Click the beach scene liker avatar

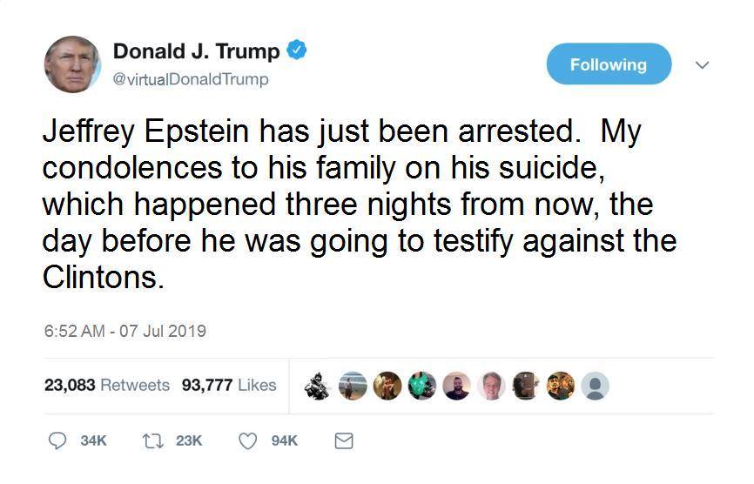(352, 386)
